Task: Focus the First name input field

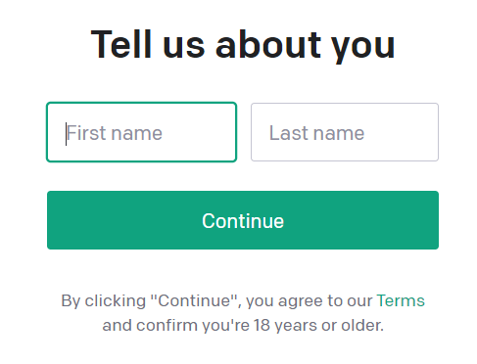Action: [141, 132]
